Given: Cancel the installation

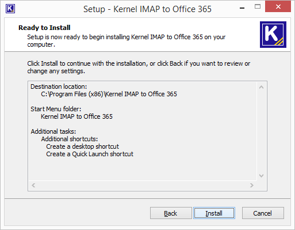Looking at the screenshot, I should [263, 213].
